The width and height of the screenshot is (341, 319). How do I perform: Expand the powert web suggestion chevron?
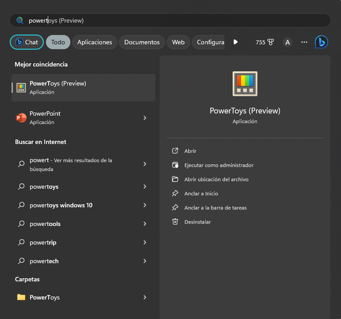(x=145, y=164)
